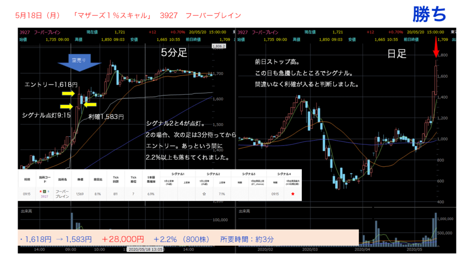Click the 1分出来高最大 sub-header under シグナル4
This screenshot has width=474, height=266.
293,182
